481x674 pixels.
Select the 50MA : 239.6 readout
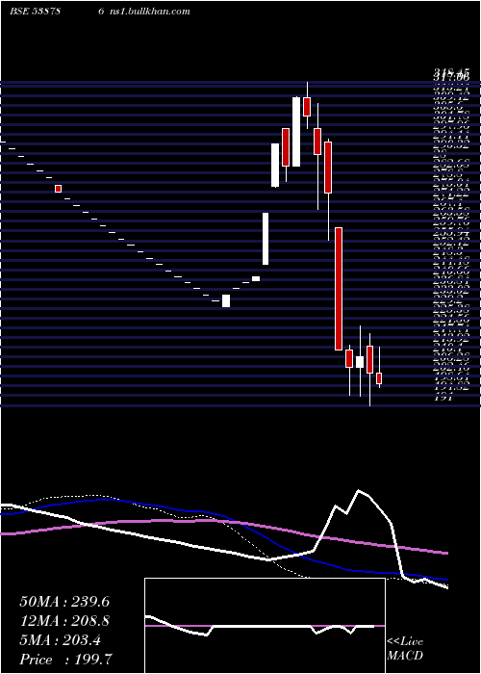coord(64,602)
